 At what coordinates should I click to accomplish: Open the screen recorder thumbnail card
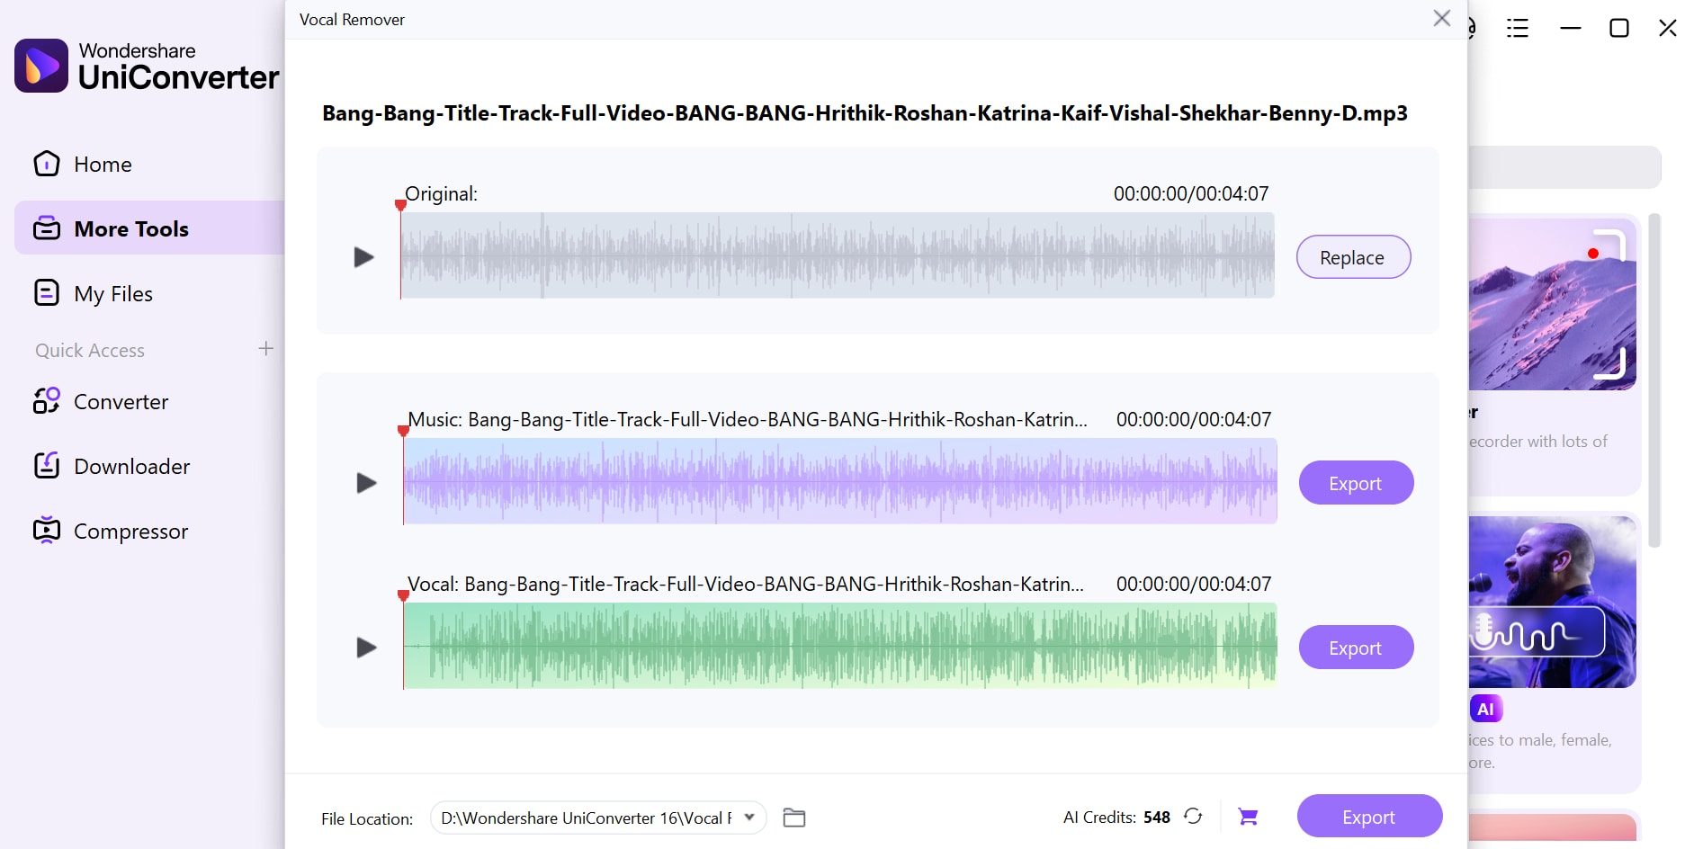(x=1552, y=304)
